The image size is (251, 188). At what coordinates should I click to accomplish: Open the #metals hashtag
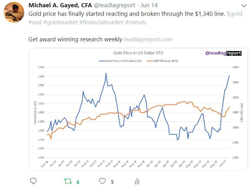136,22
